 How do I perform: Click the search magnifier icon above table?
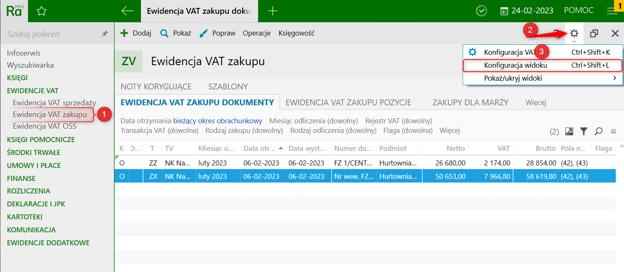coord(598,131)
